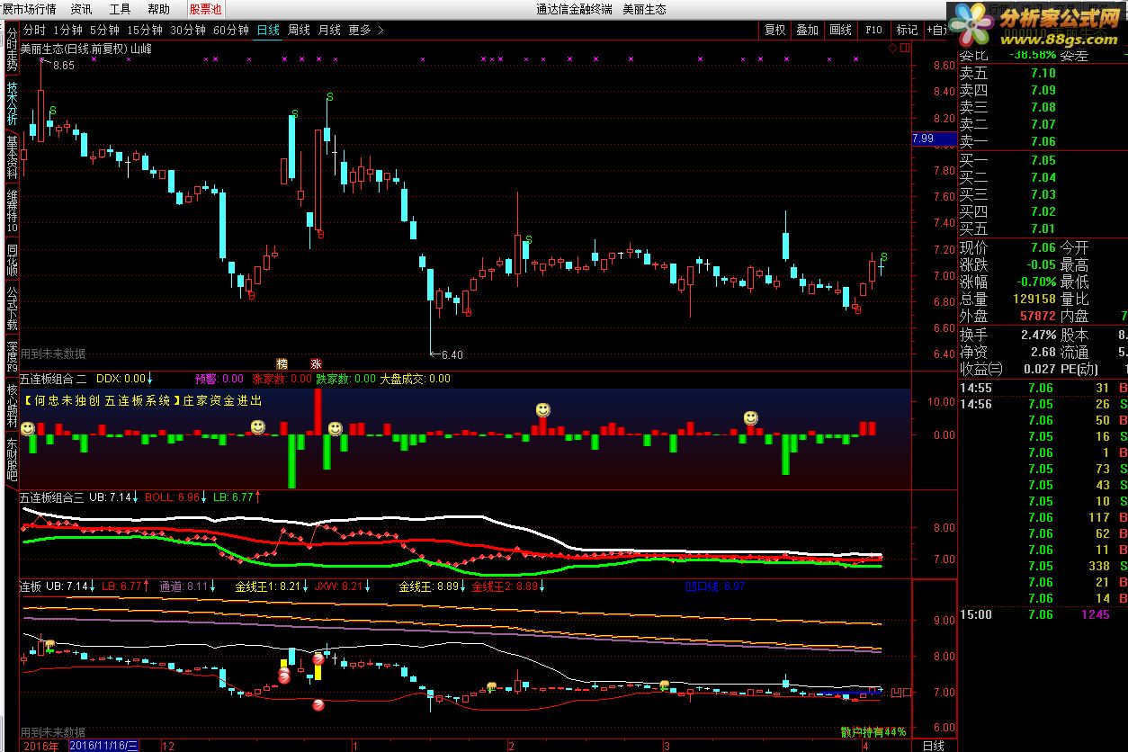Switch to the 60分钟 period tab
Image resolution: width=1128 pixels, height=752 pixels.
(231, 30)
